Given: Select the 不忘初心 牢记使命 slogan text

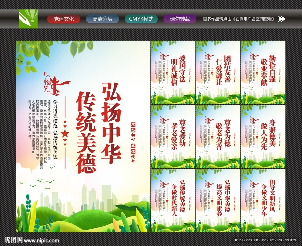Looking at the screenshot, I should [x=133, y=142].
